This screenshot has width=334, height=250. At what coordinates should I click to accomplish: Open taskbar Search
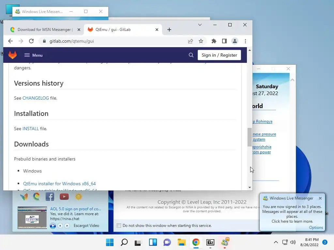pyautogui.click(x=124, y=242)
